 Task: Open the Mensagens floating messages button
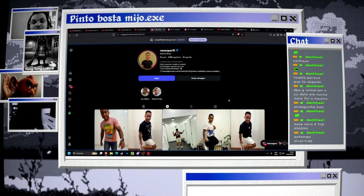[x=274, y=143]
